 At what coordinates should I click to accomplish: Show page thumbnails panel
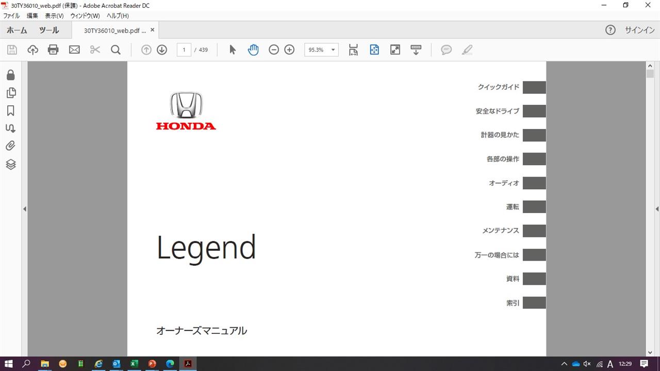pyautogui.click(x=10, y=93)
